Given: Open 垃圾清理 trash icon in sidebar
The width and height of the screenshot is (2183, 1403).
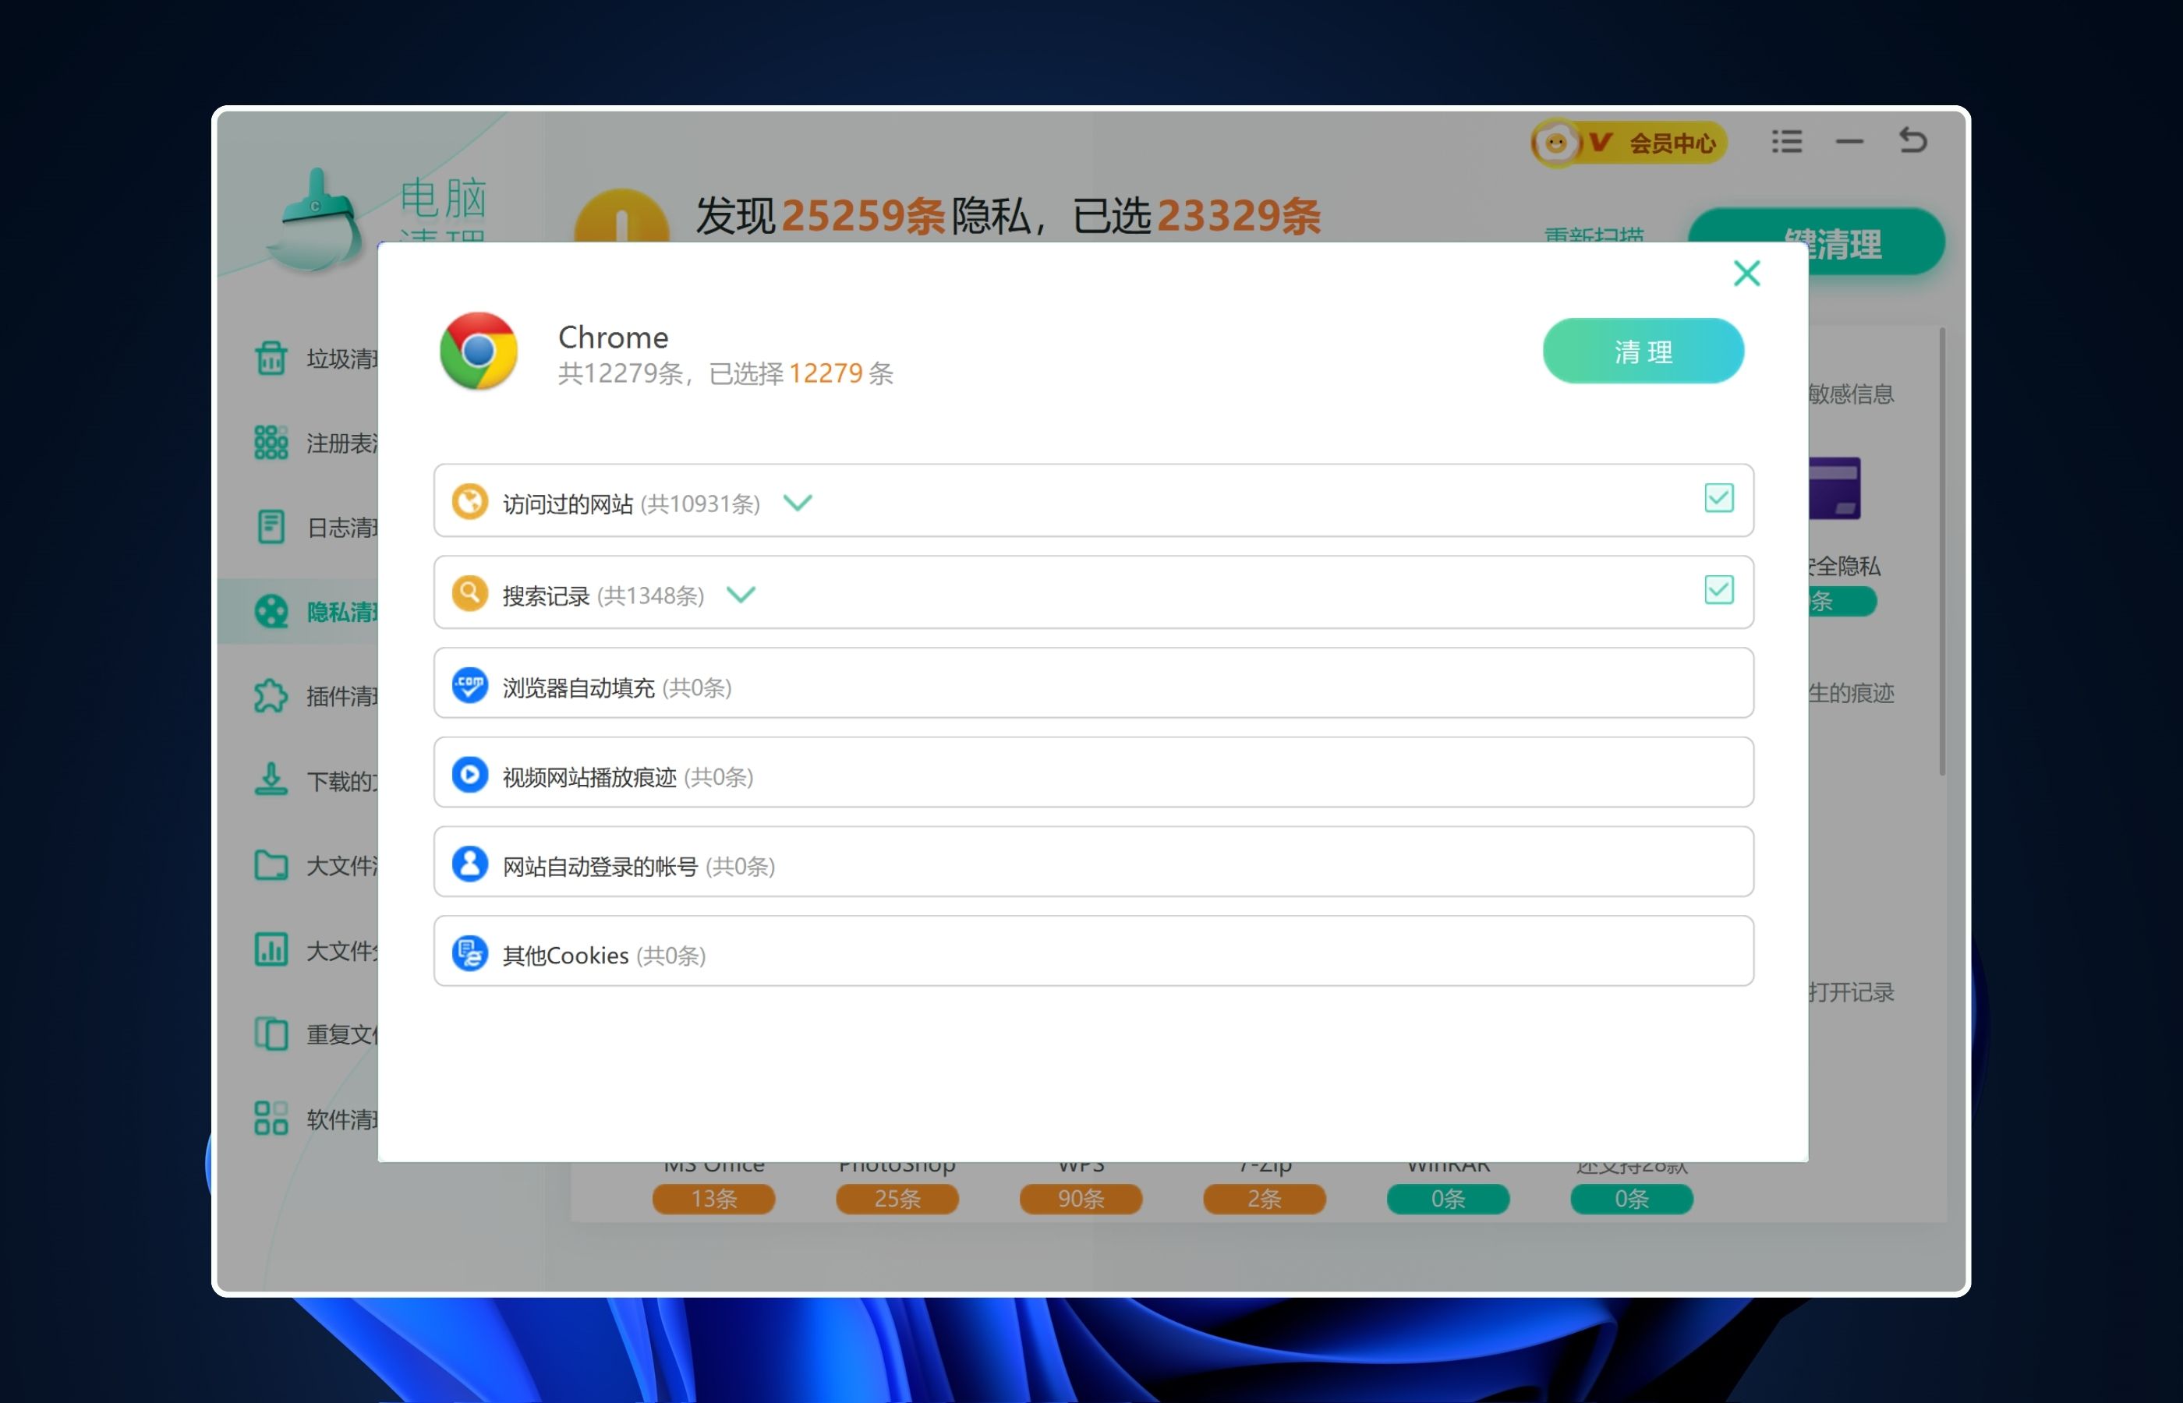Looking at the screenshot, I should click(x=271, y=358).
